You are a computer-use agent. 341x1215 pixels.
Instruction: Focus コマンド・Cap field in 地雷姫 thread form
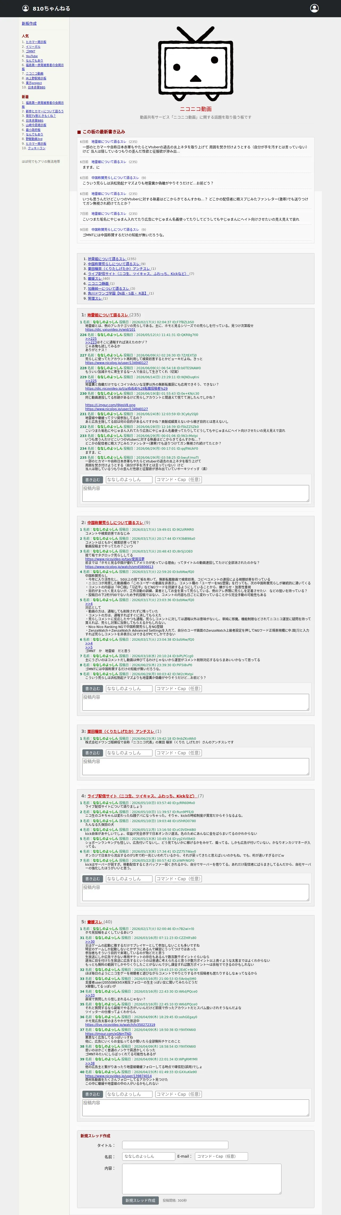[179, 480]
